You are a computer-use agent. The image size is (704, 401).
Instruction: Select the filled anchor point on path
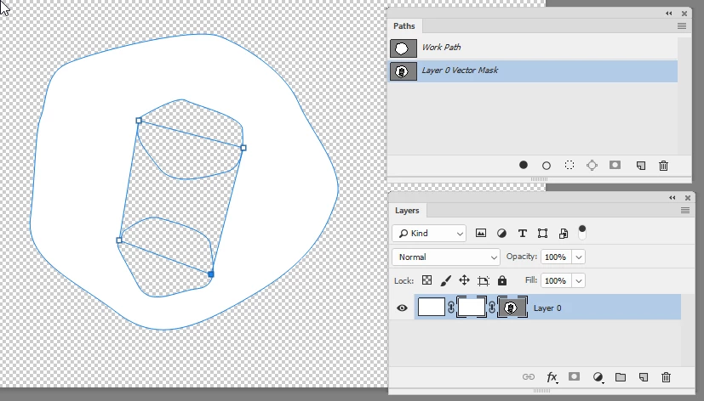[x=211, y=274]
